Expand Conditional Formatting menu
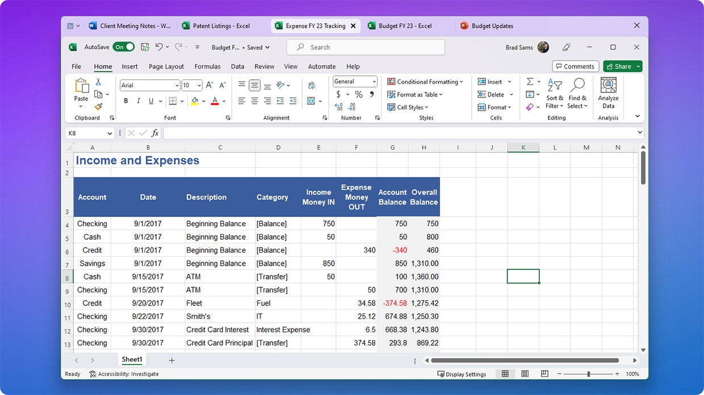 click(425, 82)
